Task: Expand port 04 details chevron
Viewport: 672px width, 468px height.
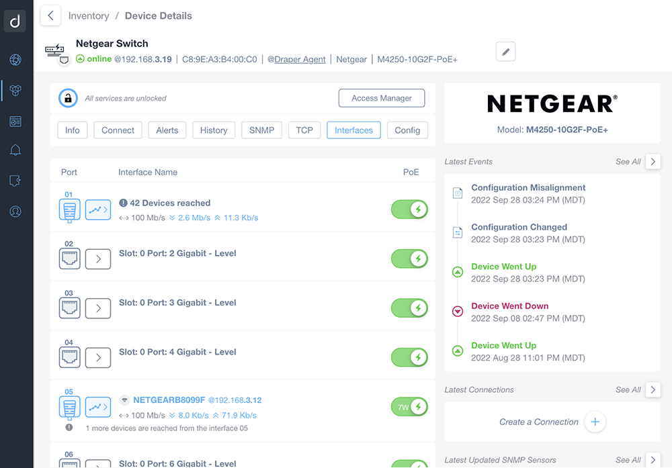Action: click(98, 357)
